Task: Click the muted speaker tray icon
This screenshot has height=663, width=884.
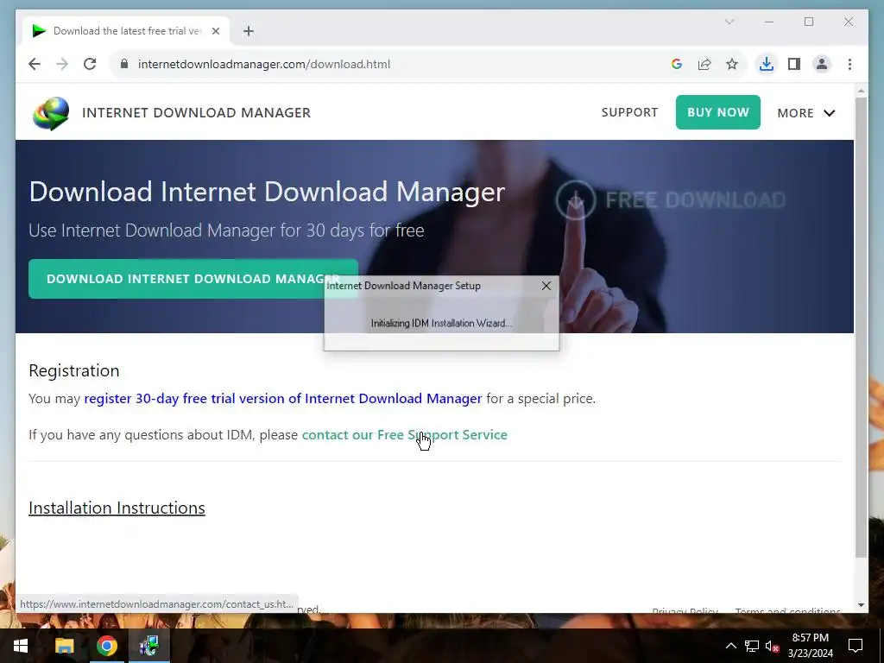Action: (772, 646)
